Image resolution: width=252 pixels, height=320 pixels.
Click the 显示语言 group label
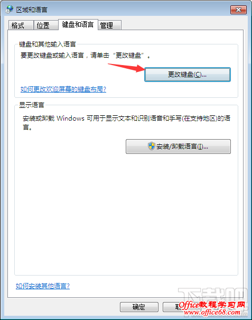coord(32,105)
